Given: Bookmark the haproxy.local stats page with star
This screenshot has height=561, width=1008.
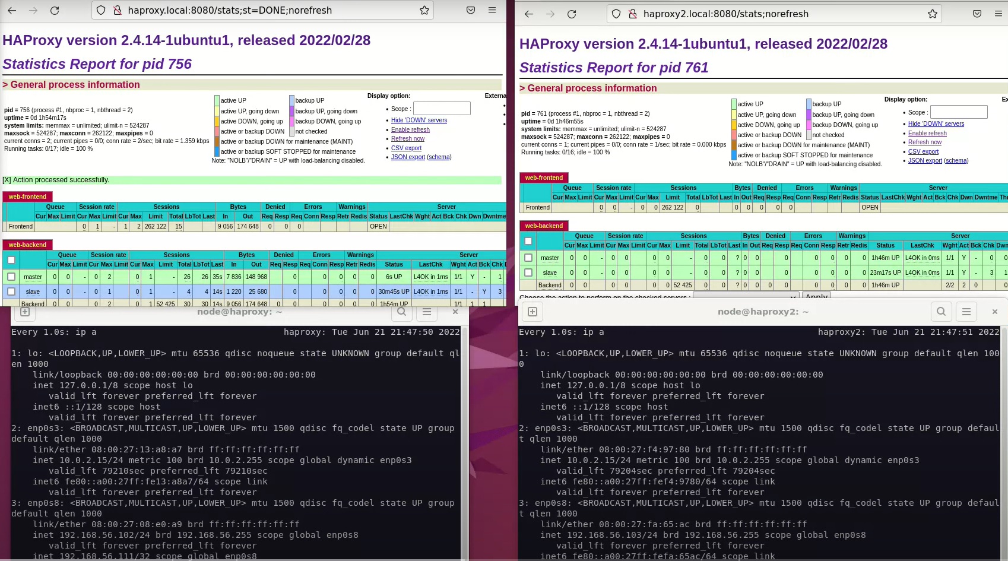Looking at the screenshot, I should tap(424, 10).
